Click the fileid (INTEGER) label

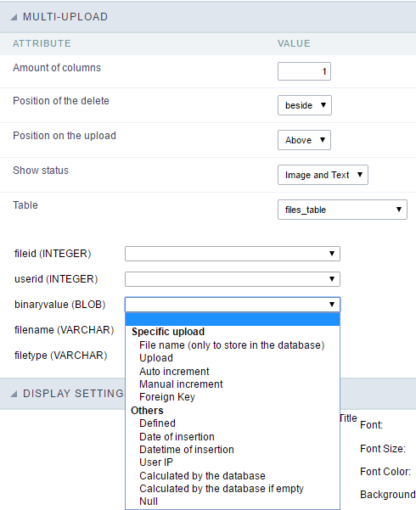(x=53, y=254)
